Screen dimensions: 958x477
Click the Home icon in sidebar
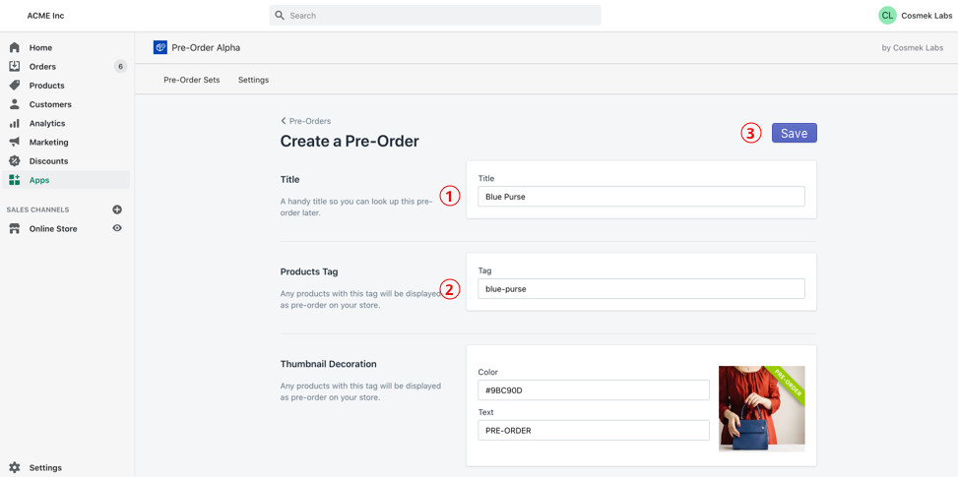coord(15,47)
